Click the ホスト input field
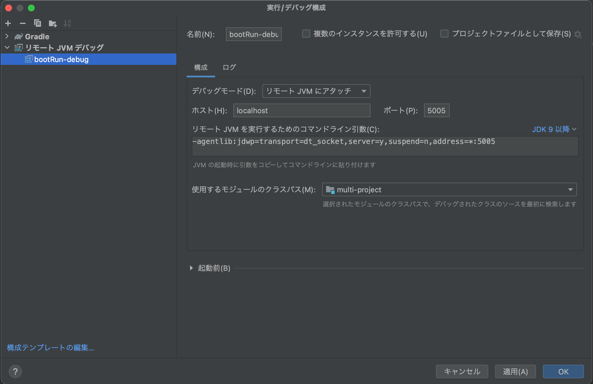The image size is (593, 384). (301, 110)
